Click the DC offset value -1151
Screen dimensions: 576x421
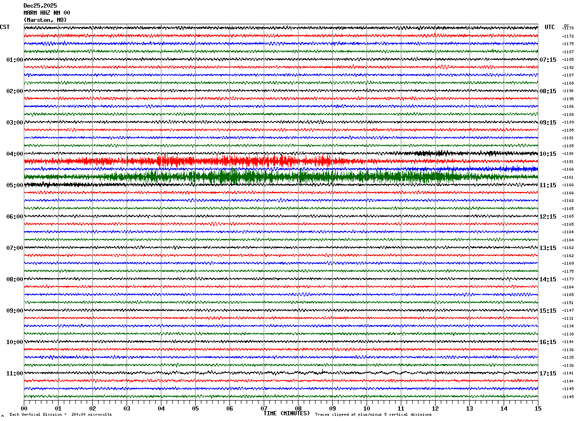point(568,303)
